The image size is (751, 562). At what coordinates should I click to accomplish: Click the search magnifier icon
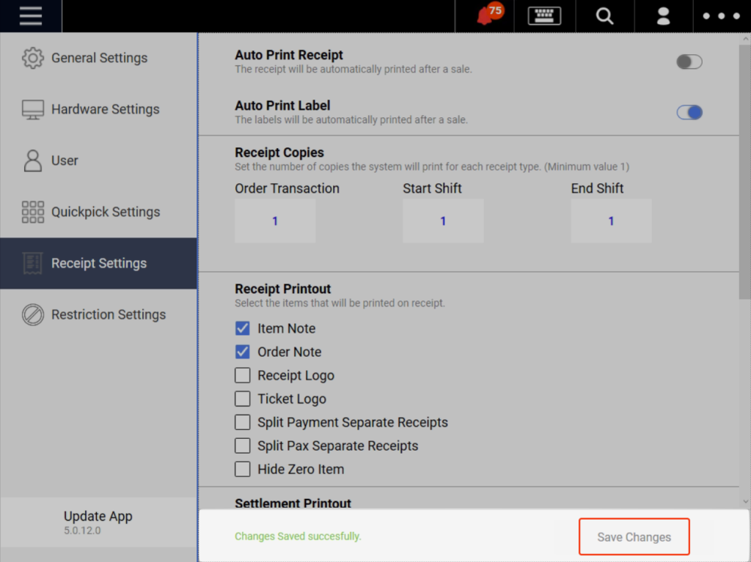[x=604, y=16]
